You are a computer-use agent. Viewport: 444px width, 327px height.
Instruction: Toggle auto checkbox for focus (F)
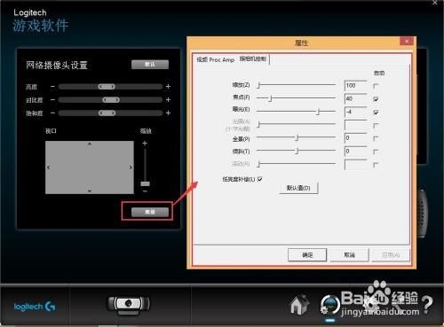[376, 99]
